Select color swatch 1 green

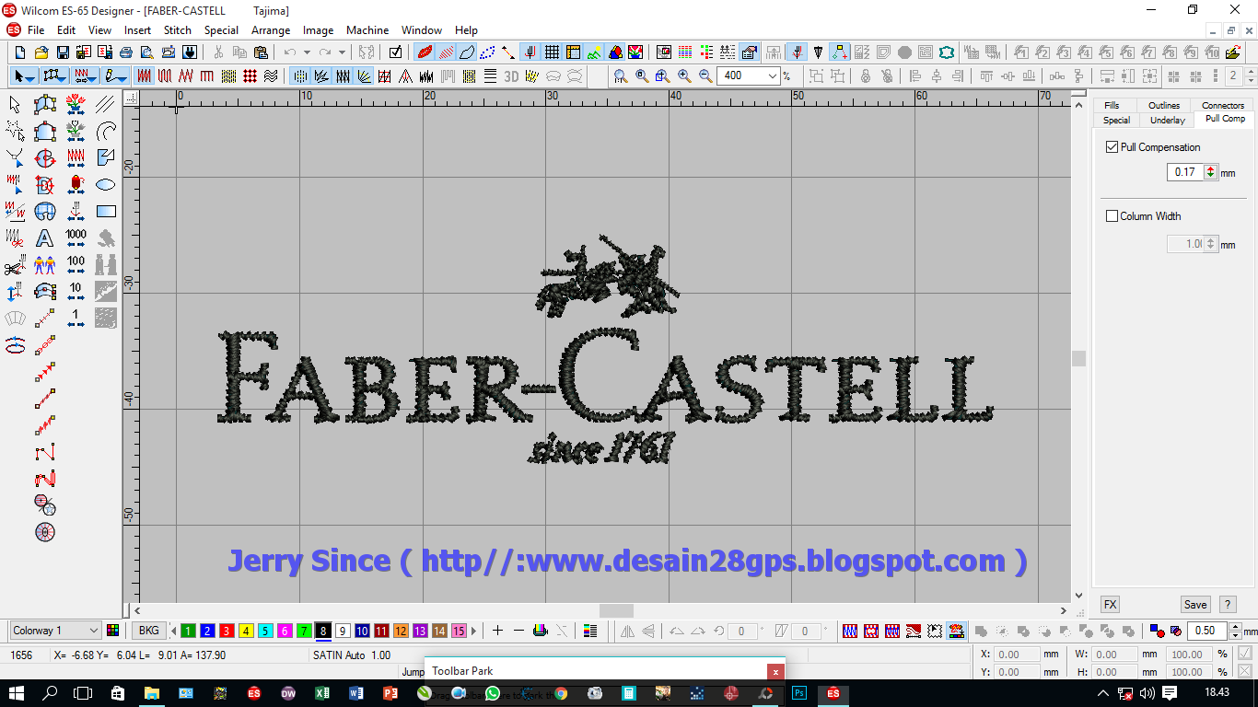(x=188, y=631)
